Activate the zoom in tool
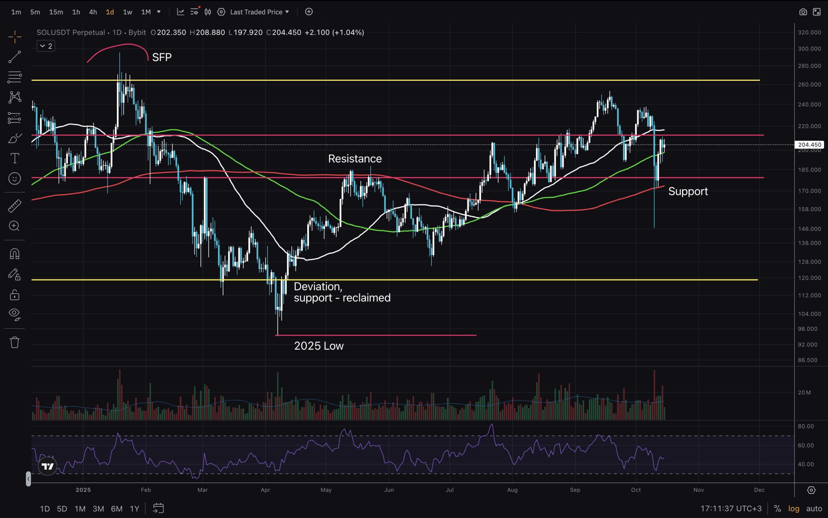This screenshot has width=828, height=518. point(15,226)
